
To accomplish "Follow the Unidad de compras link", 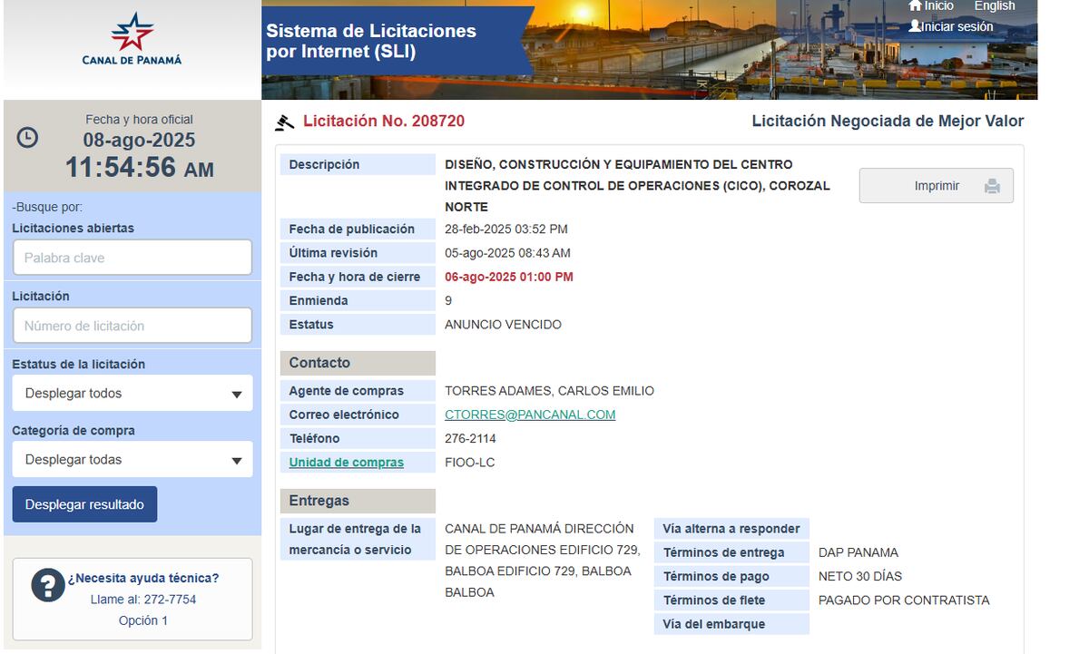I will pos(346,463).
